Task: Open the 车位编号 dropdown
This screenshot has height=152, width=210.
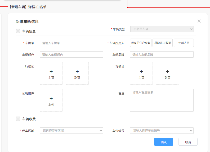Action: click(162, 131)
